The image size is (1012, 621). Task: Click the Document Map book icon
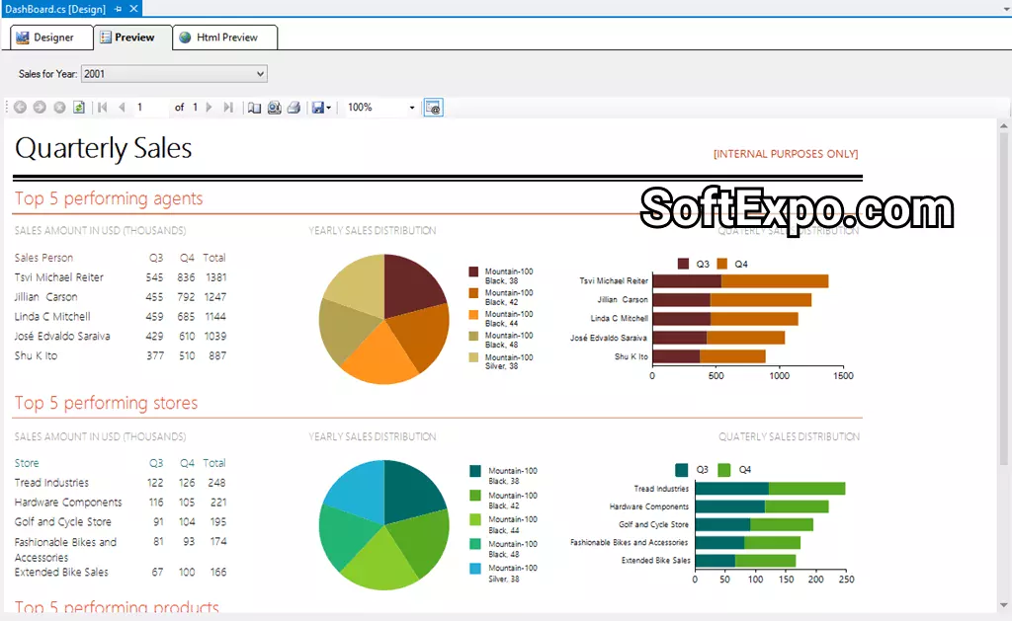click(x=254, y=108)
